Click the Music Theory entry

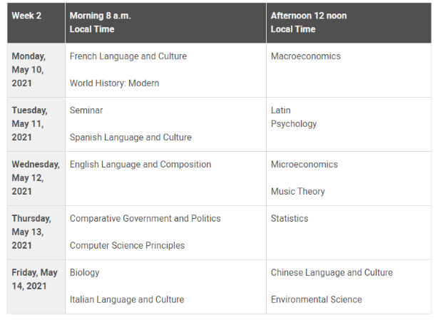[298, 192]
